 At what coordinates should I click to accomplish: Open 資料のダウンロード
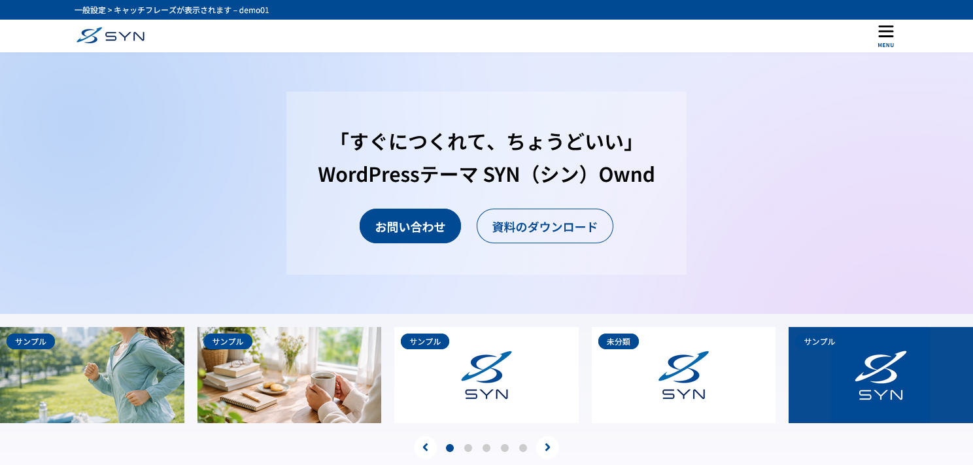(x=545, y=226)
